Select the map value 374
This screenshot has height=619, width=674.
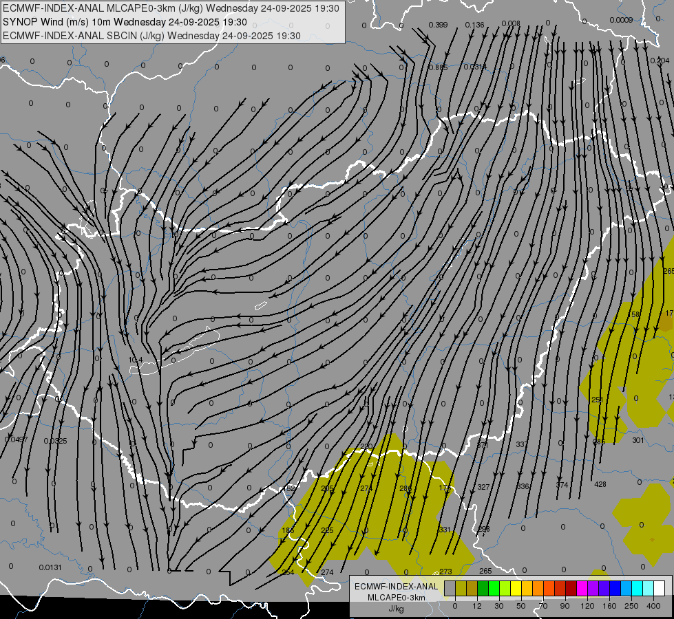point(562,485)
